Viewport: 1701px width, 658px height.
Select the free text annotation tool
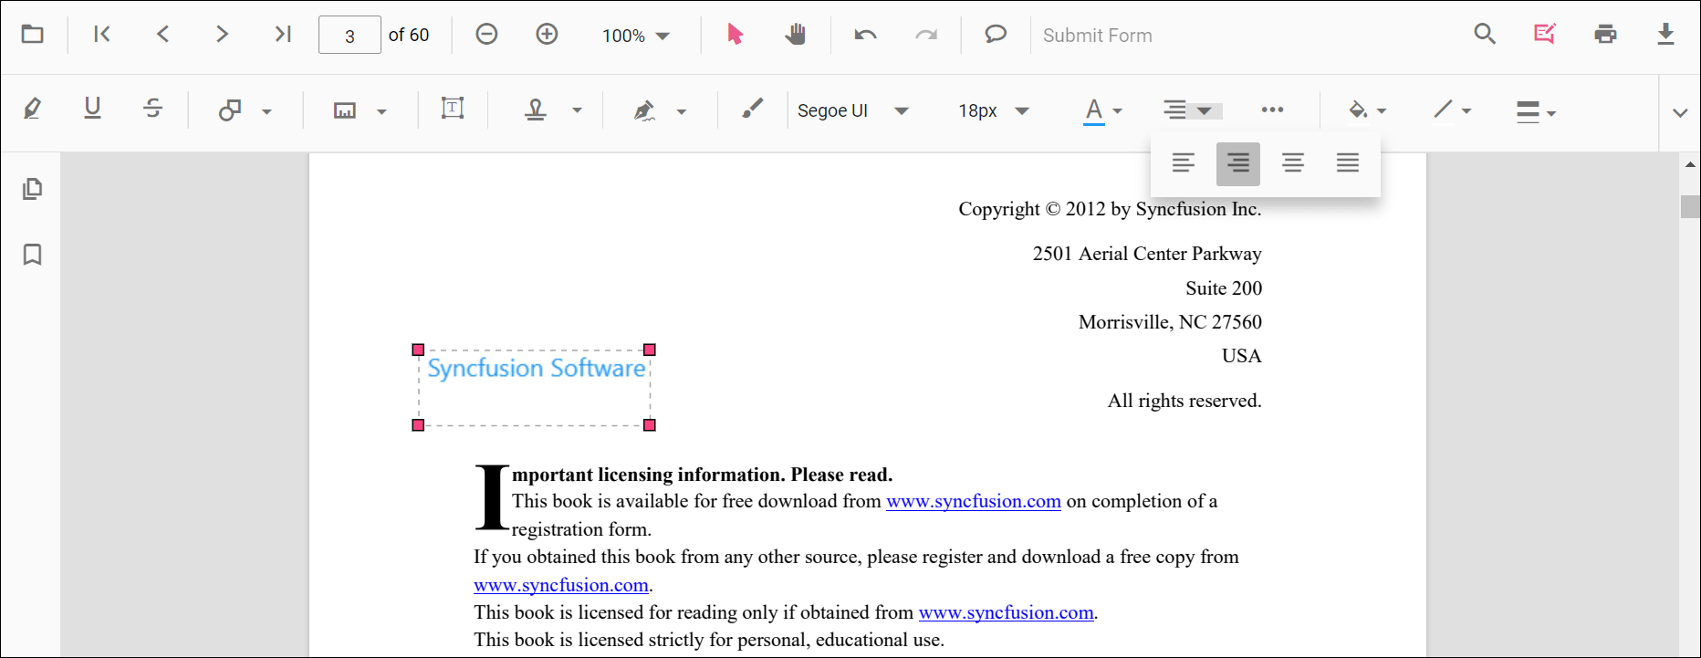[x=453, y=109]
